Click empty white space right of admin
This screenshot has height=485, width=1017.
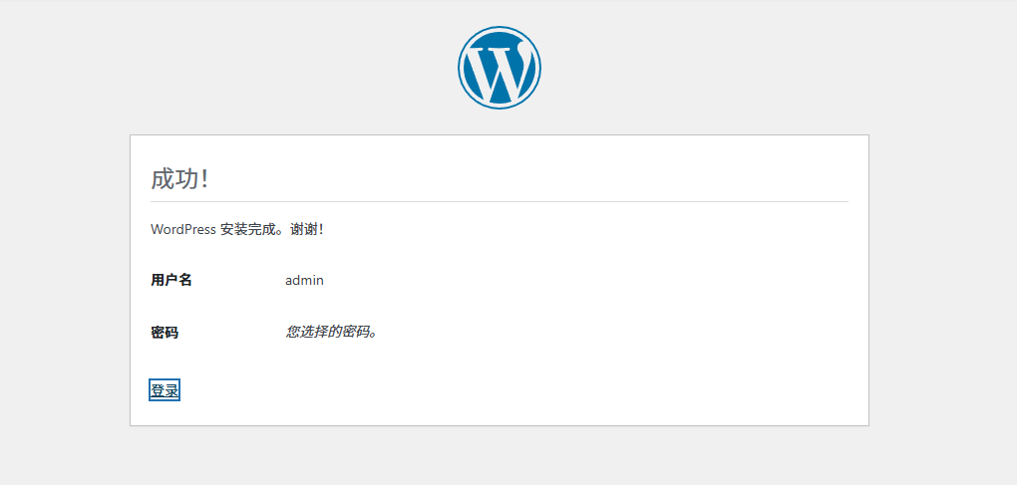598,280
